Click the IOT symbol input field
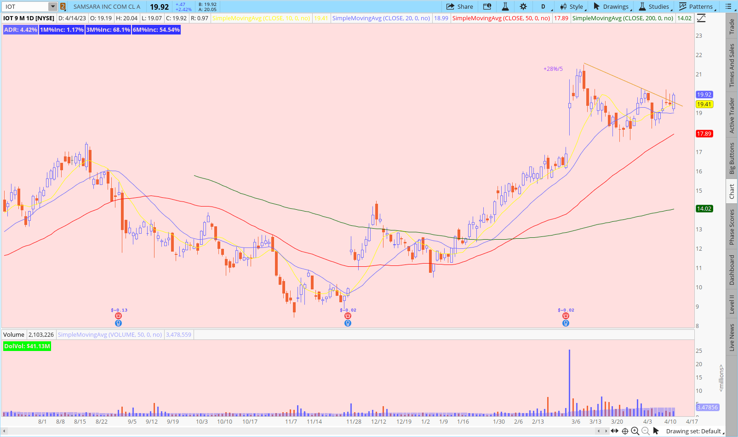The image size is (738, 437). click(25, 6)
